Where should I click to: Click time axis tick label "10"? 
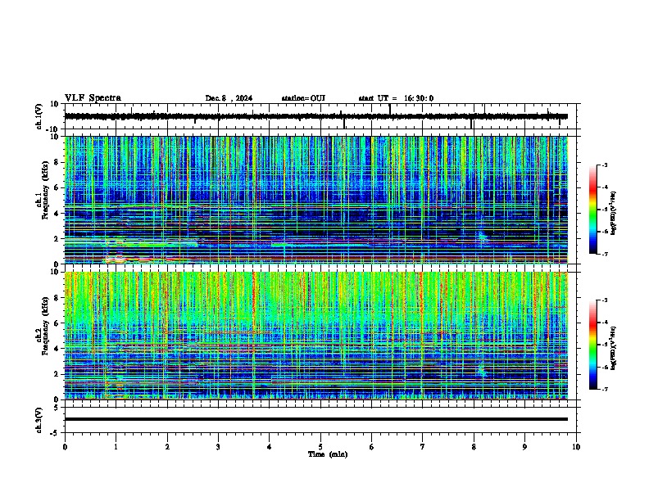576,447
